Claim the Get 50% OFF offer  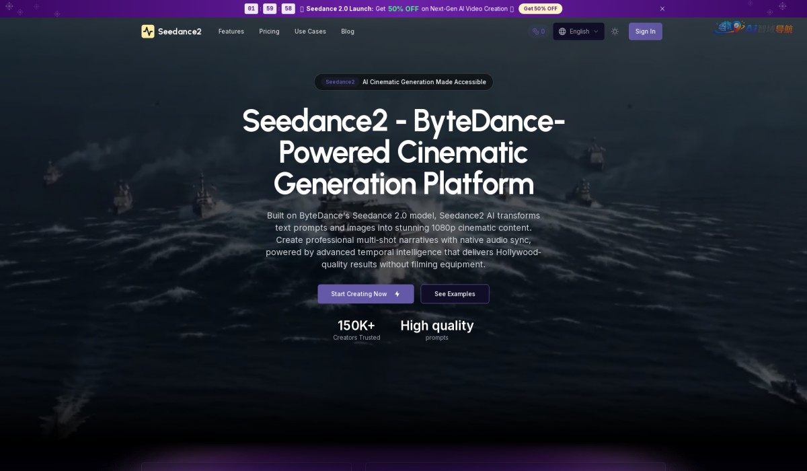click(541, 9)
